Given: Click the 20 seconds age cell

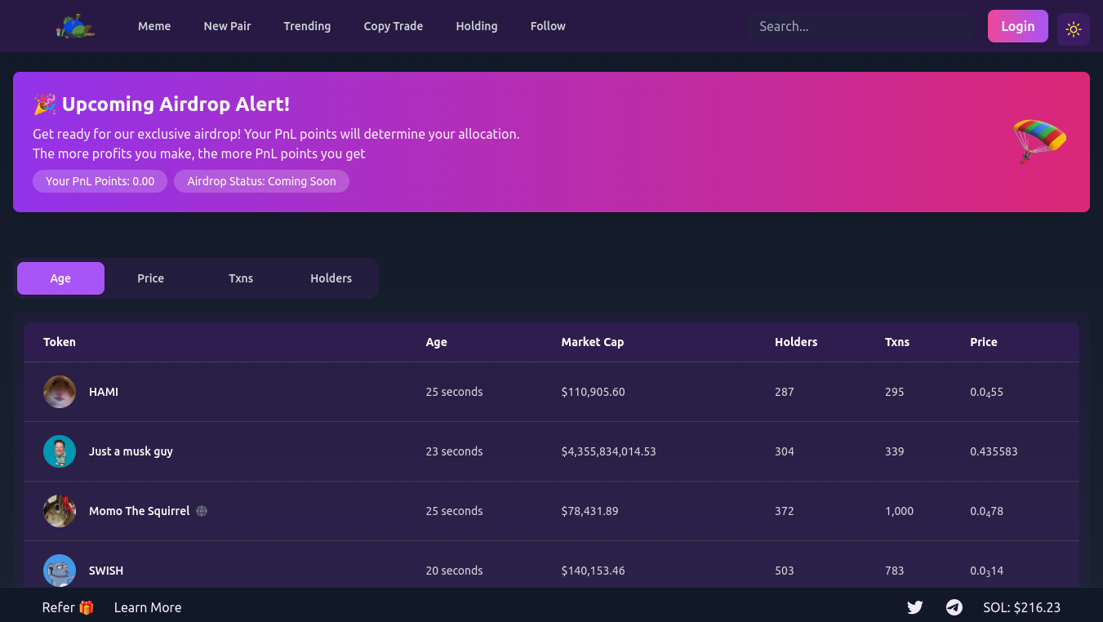Looking at the screenshot, I should [454, 571].
